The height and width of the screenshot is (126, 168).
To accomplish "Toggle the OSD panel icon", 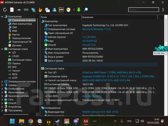I will 61,10.
